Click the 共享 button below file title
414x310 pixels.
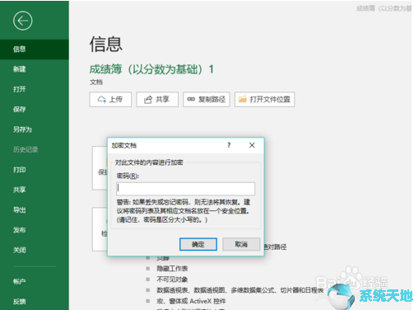click(x=157, y=99)
